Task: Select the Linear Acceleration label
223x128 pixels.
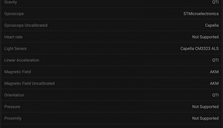Action: click(x=22, y=60)
